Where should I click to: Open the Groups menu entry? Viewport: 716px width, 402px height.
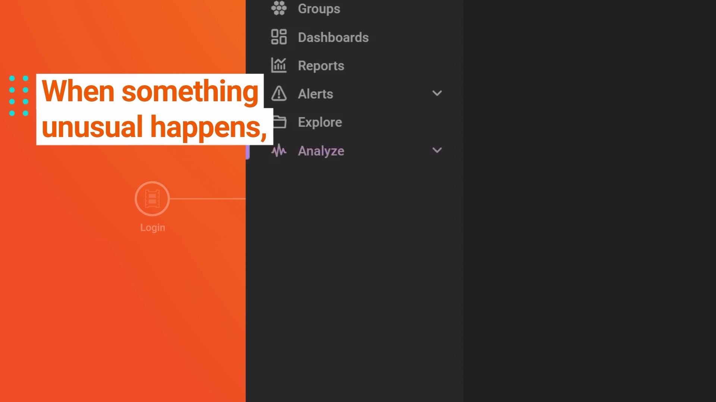(318, 8)
